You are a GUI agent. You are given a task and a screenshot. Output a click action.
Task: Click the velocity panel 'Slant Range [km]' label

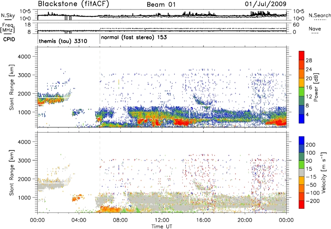pos(12,173)
